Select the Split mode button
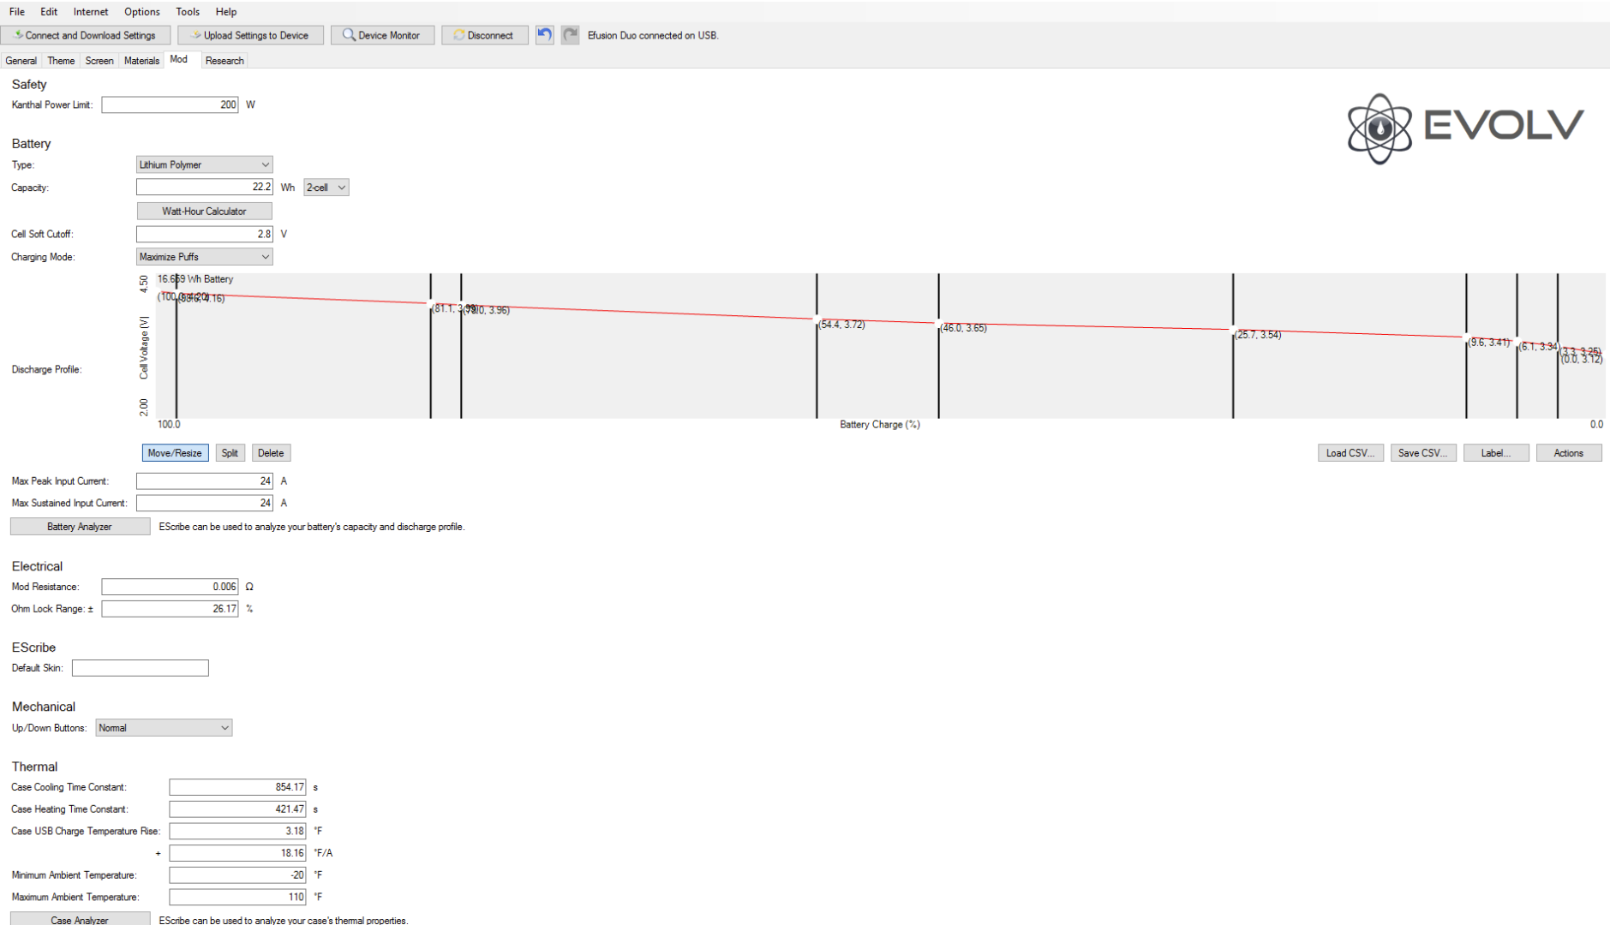Image resolution: width=1610 pixels, height=925 pixels. click(230, 453)
